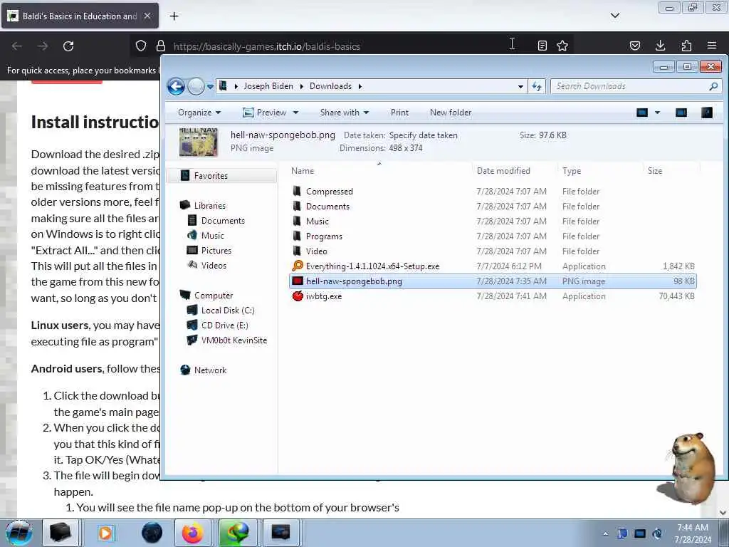729x547 pixels.
Task: Select the Music folder in file list
Action: (x=493, y=221)
